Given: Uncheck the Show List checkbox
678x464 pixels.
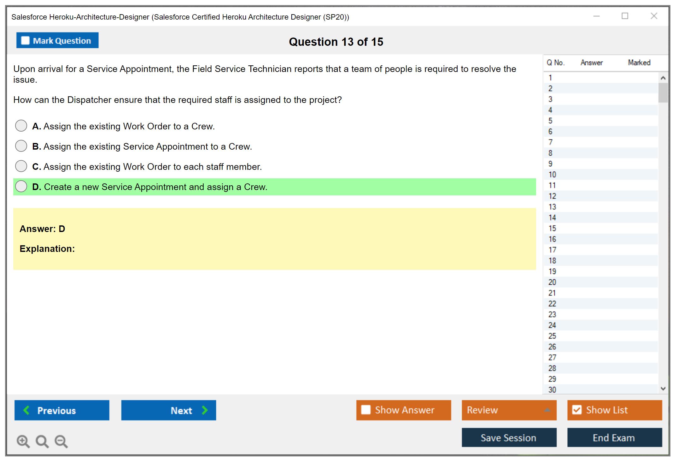Looking at the screenshot, I should tap(577, 410).
